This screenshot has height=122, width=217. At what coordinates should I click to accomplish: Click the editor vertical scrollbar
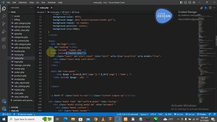[216, 41]
